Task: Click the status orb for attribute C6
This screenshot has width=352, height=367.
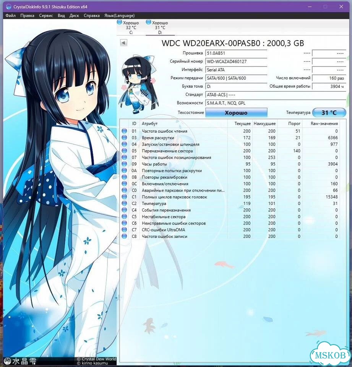Action: point(124,223)
